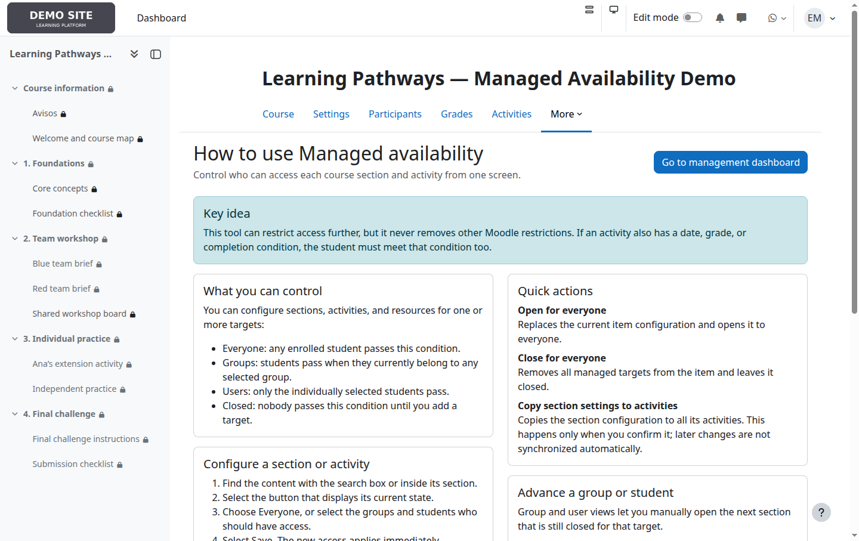Screen dimensions: 859x541
Task: Click the help question mark button
Action: click(821, 512)
